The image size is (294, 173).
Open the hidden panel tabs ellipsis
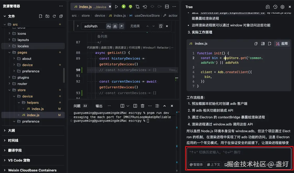109,106
